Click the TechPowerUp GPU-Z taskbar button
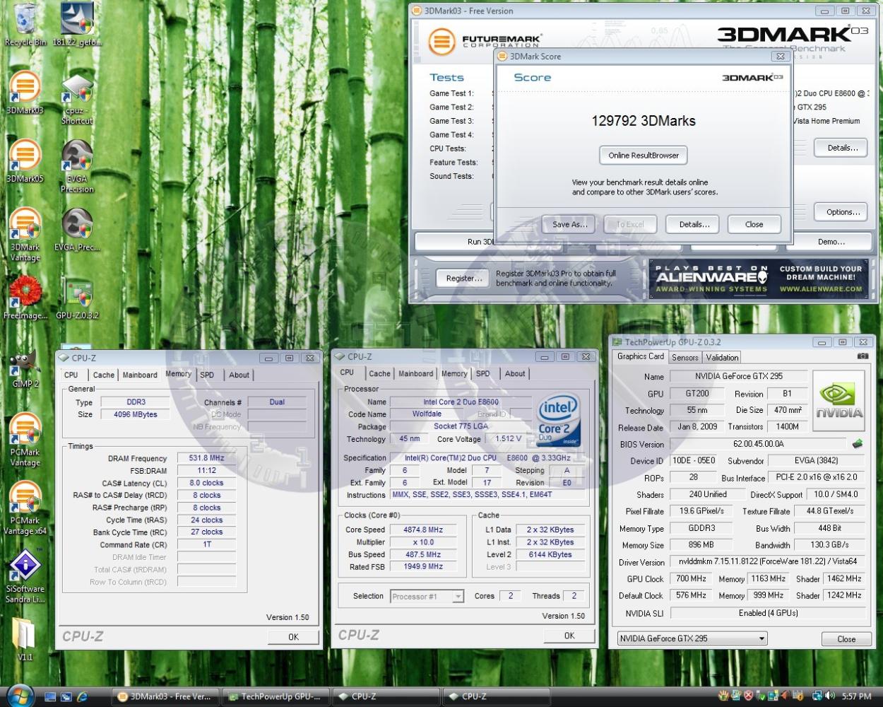 coord(275,696)
